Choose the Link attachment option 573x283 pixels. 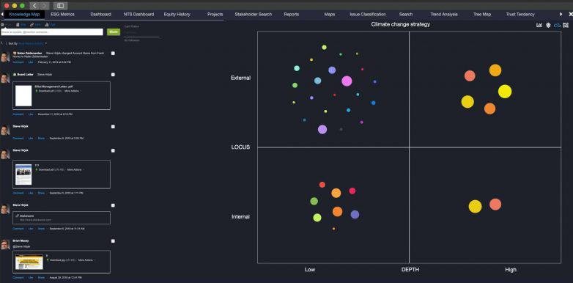35,24
